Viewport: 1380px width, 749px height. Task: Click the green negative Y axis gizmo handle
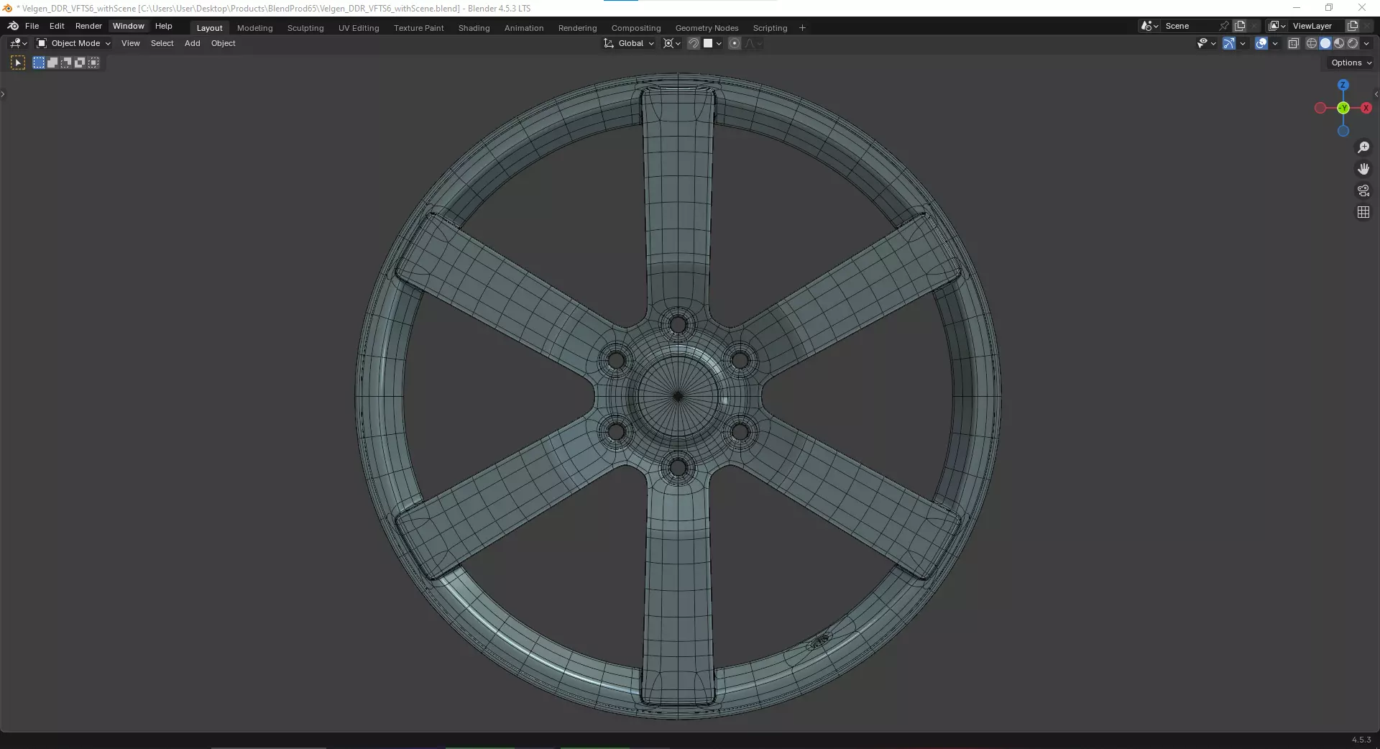point(1343,108)
